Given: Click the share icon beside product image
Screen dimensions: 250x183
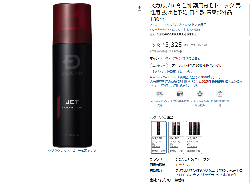Looking at the screenshot, I should coord(139,8).
